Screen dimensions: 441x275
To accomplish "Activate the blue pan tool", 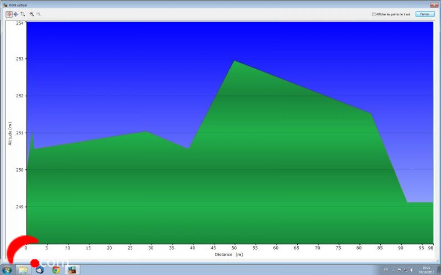I will [x=16, y=14].
